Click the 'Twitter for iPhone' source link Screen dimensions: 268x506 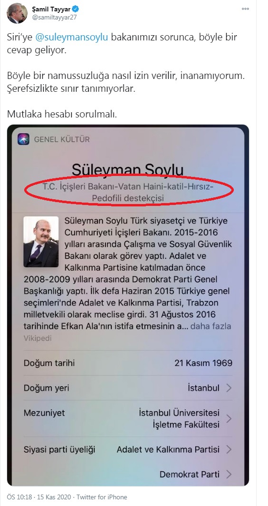(102, 497)
